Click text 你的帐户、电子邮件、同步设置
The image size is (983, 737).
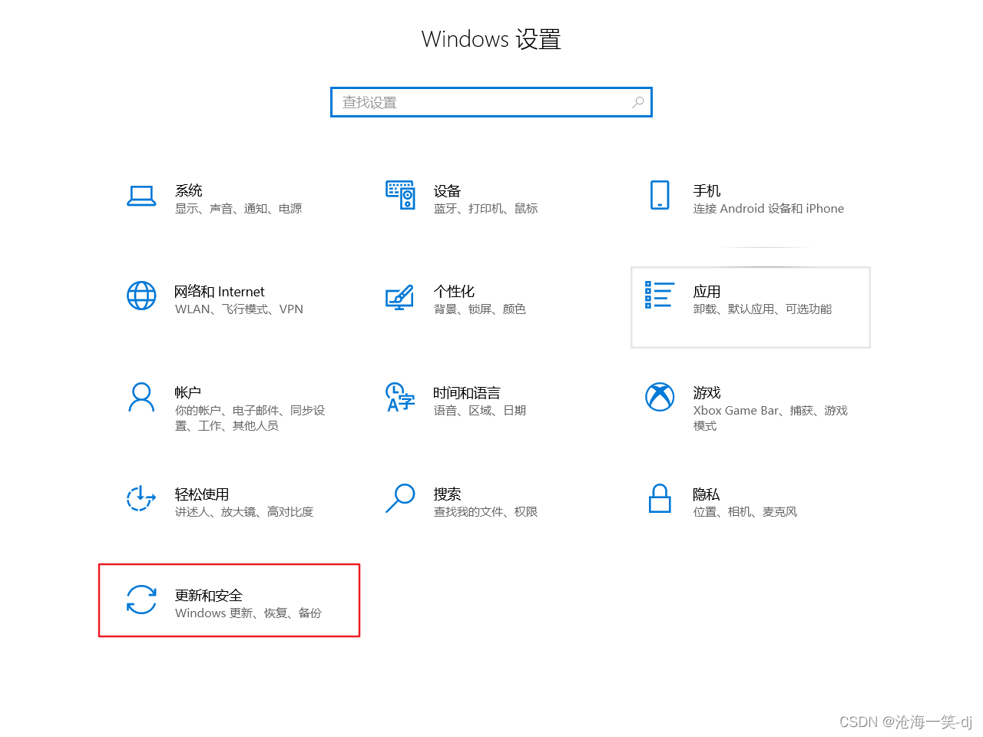point(250,418)
